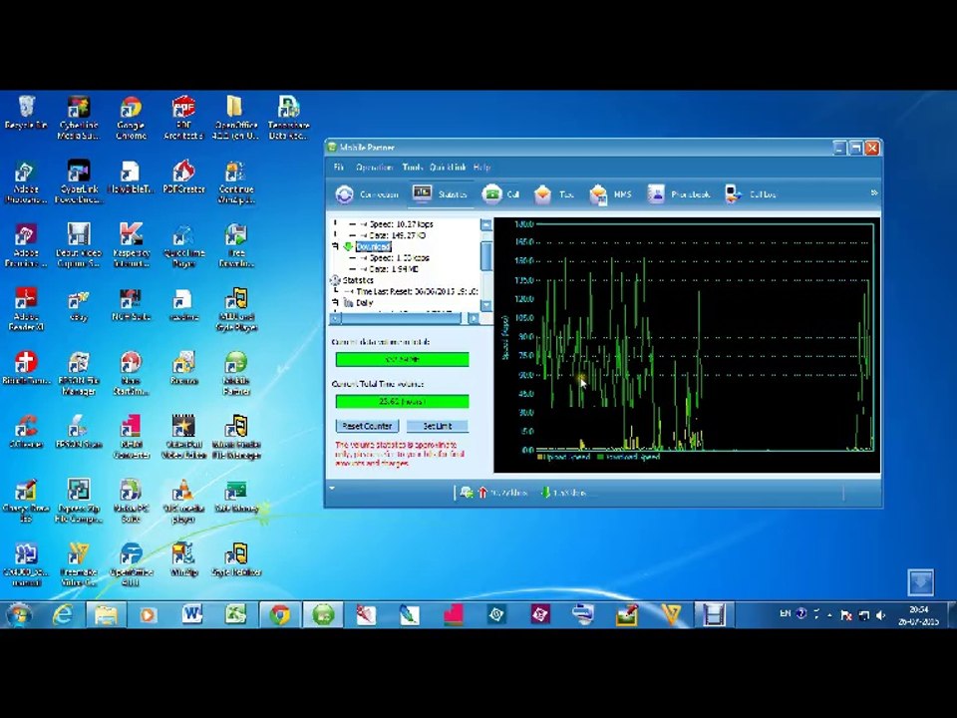Select the Speed 10.27 kbps row
Viewport: 957px width, 718px height.
(401, 224)
